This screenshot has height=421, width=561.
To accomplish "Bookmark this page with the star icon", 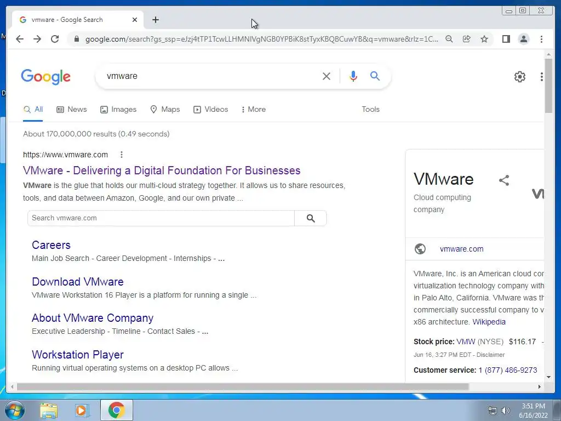I will click(484, 39).
